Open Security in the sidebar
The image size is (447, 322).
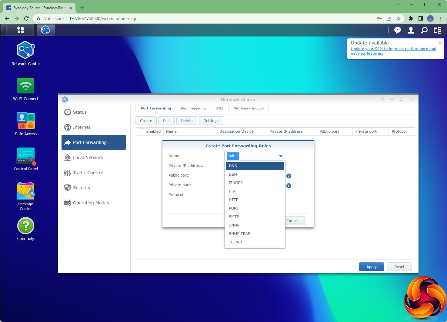tap(94, 188)
